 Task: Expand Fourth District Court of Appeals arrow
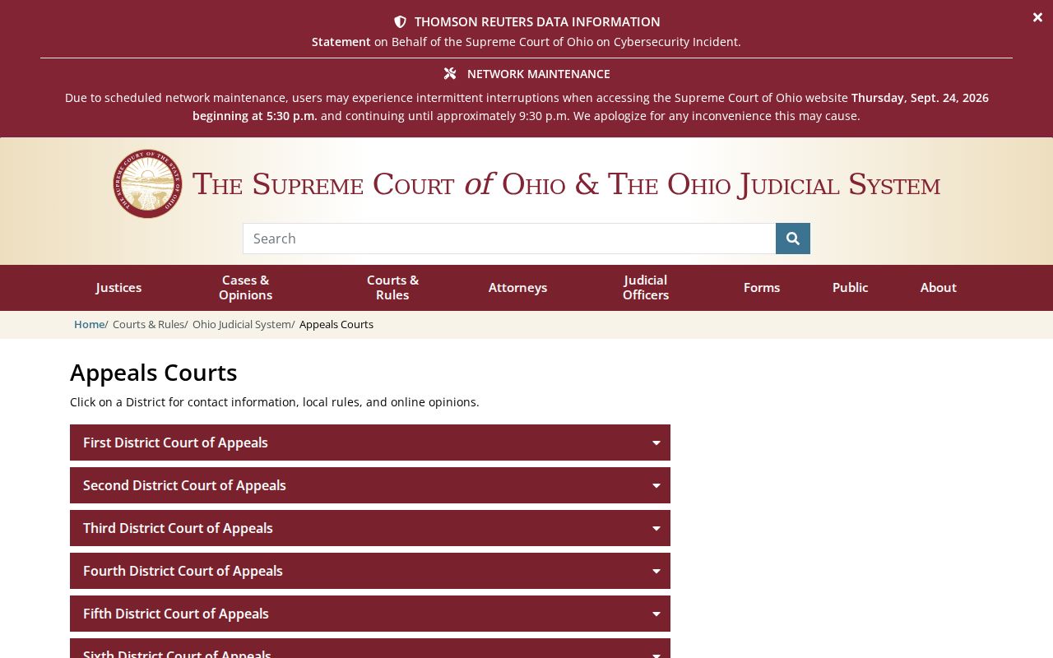(x=656, y=571)
